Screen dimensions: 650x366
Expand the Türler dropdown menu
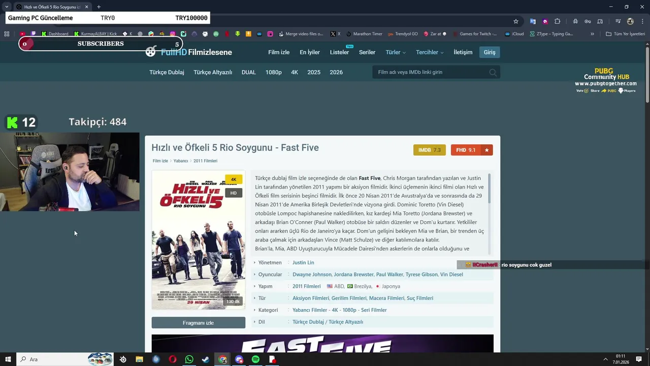tap(396, 52)
